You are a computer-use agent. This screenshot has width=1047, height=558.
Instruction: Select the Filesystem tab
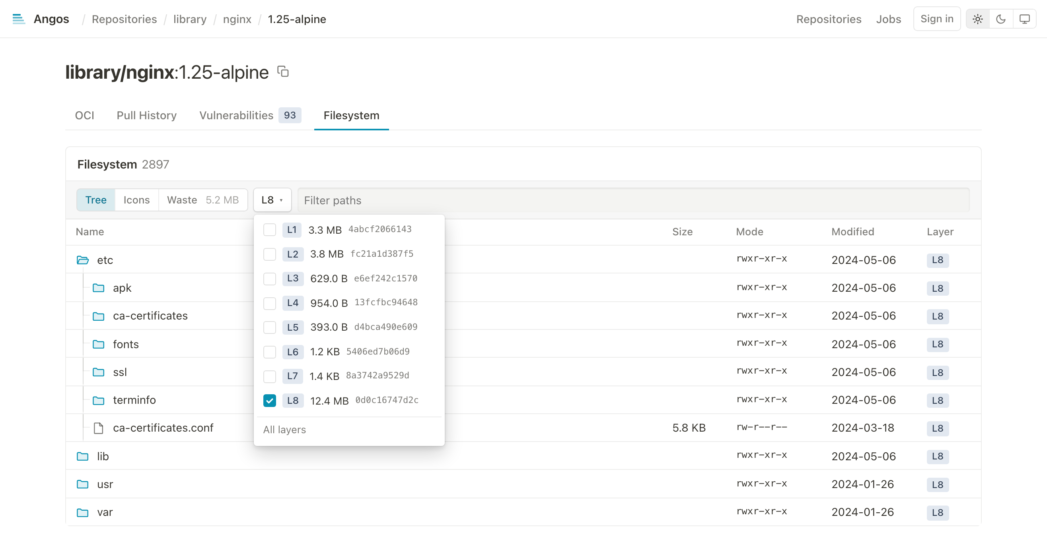pyautogui.click(x=352, y=115)
